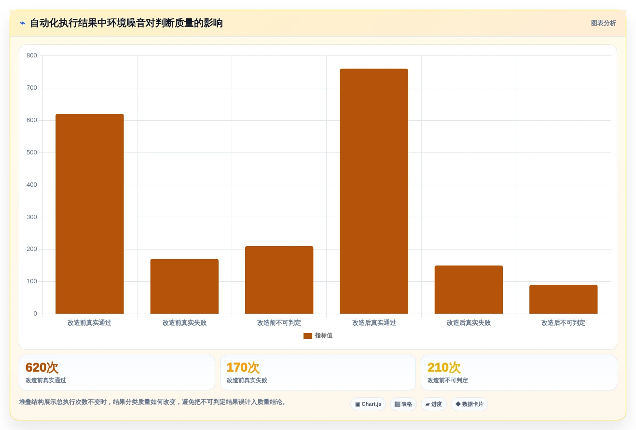Click the 改造后不可判定 bar in chart

pyautogui.click(x=563, y=299)
